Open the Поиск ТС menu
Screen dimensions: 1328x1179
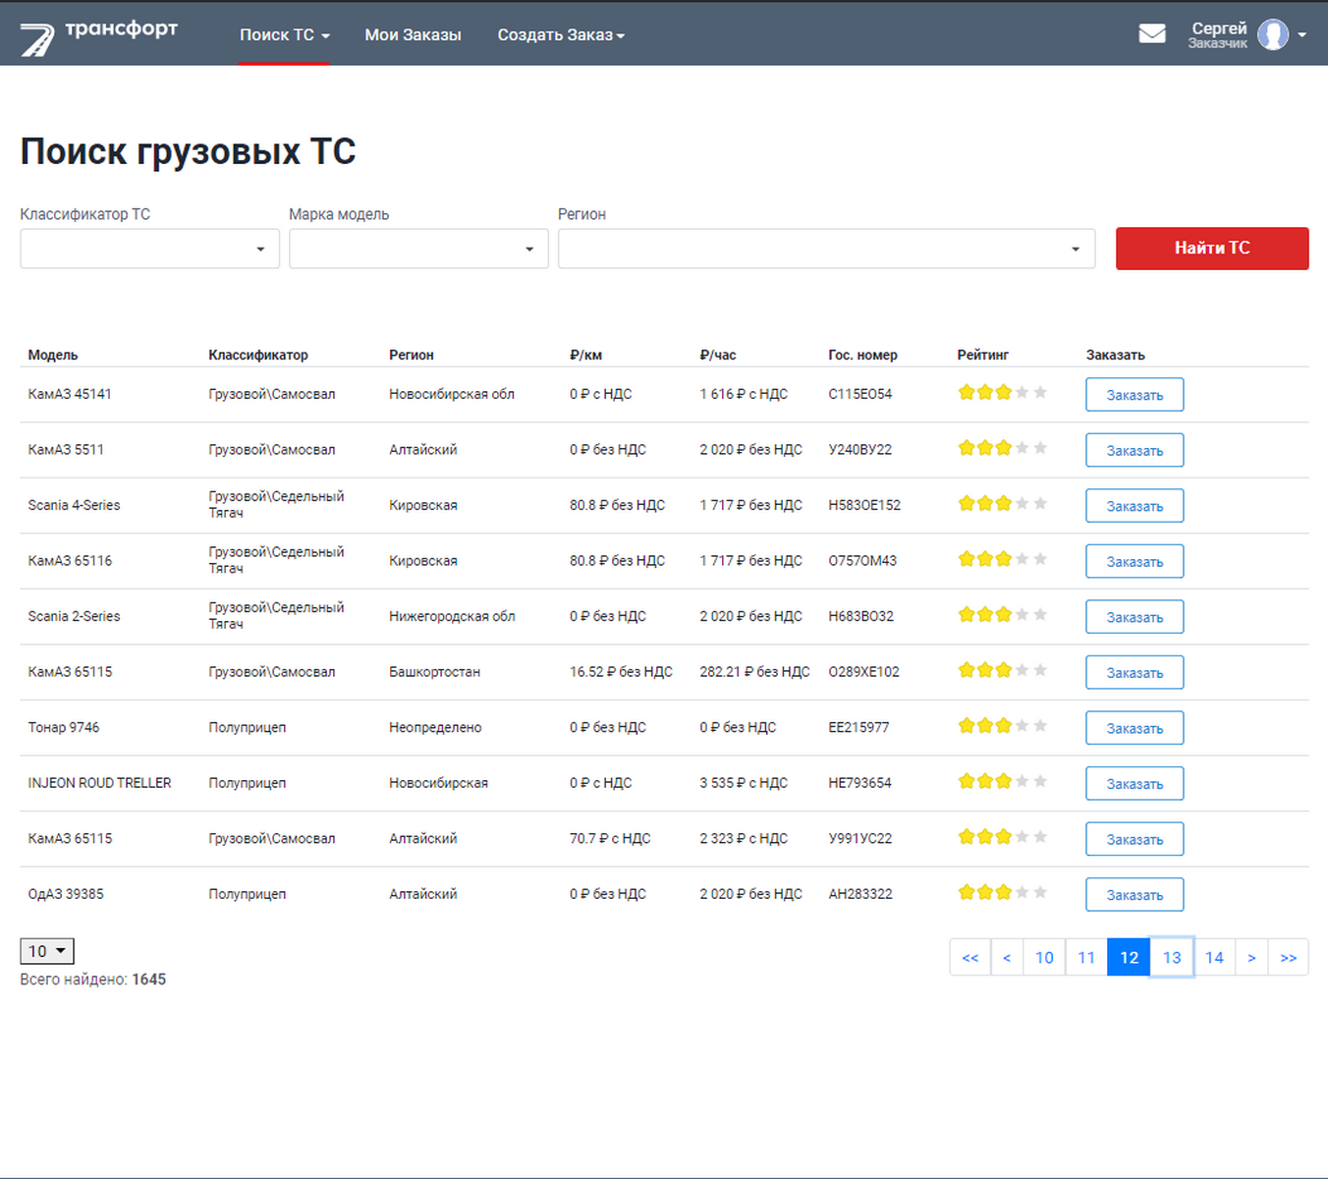tap(284, 35)
